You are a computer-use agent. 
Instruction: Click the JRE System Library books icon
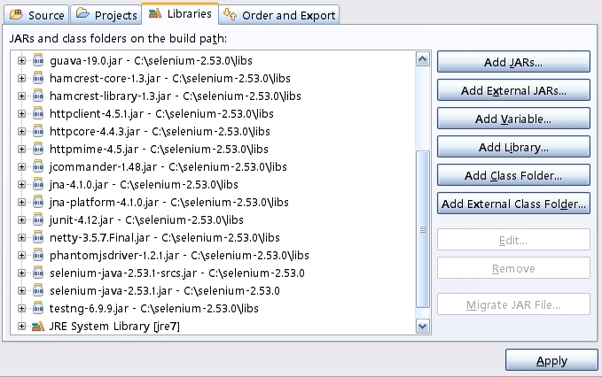coord(38,326)
